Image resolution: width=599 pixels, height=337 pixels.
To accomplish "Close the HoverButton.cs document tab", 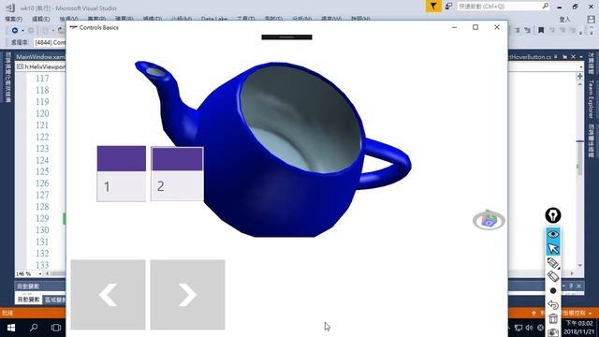I will tap(573, 56).
